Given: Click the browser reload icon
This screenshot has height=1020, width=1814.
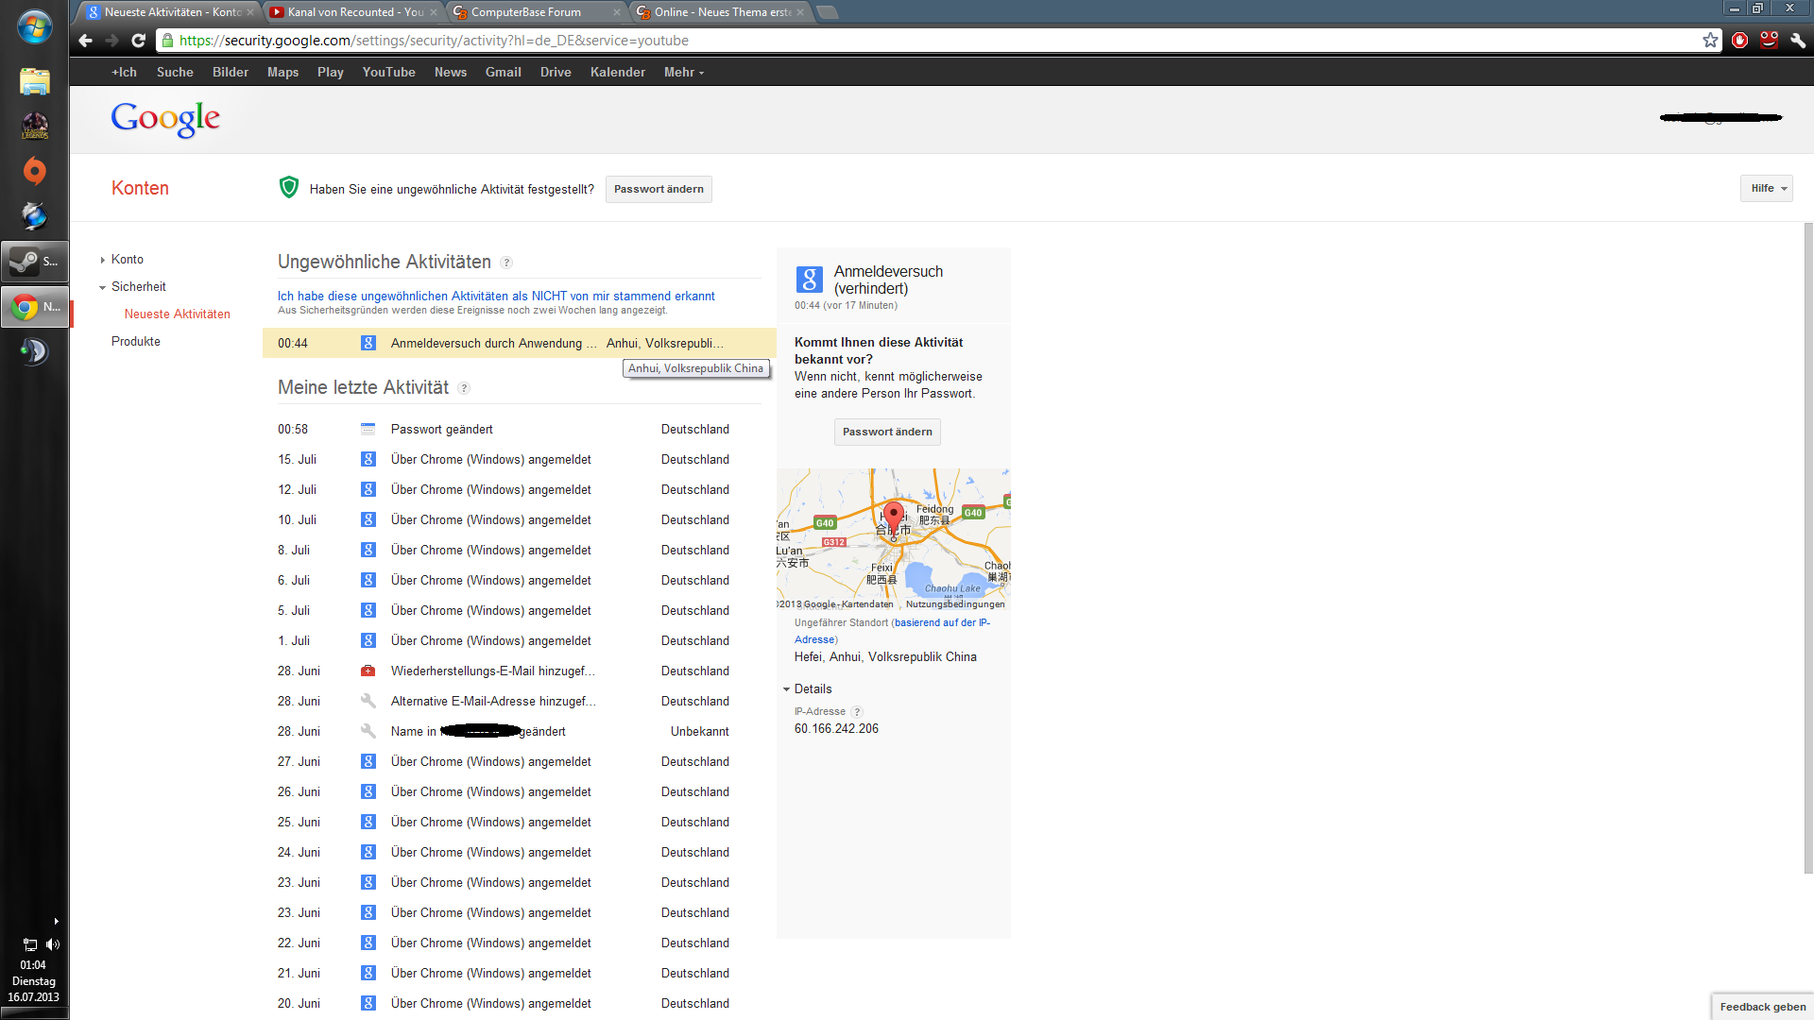Looking at the screenshot, I should [x=138, y=41].
